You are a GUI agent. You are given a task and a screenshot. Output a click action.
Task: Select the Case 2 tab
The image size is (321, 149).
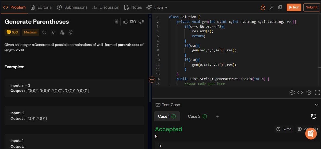pyautogui.click(x=197, y=116)
